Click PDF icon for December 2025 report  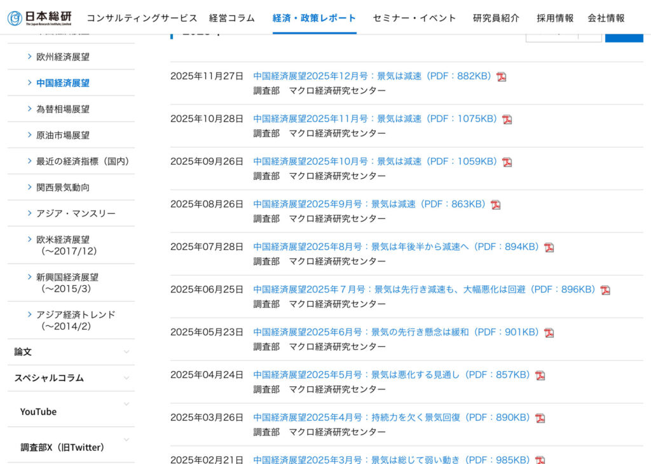[x=502, y=77]
